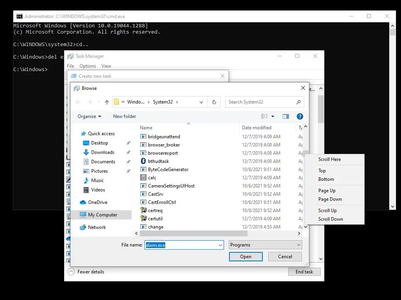Click the horizontal scrollbar in file list

pyautogui.click(x=193, y=234)
